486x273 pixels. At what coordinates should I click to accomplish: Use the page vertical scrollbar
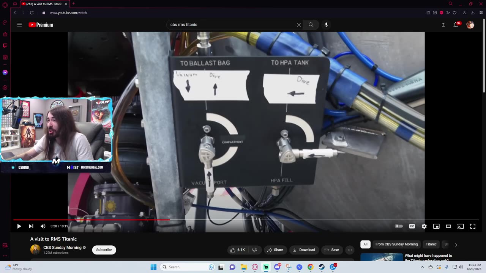[484, 55]
